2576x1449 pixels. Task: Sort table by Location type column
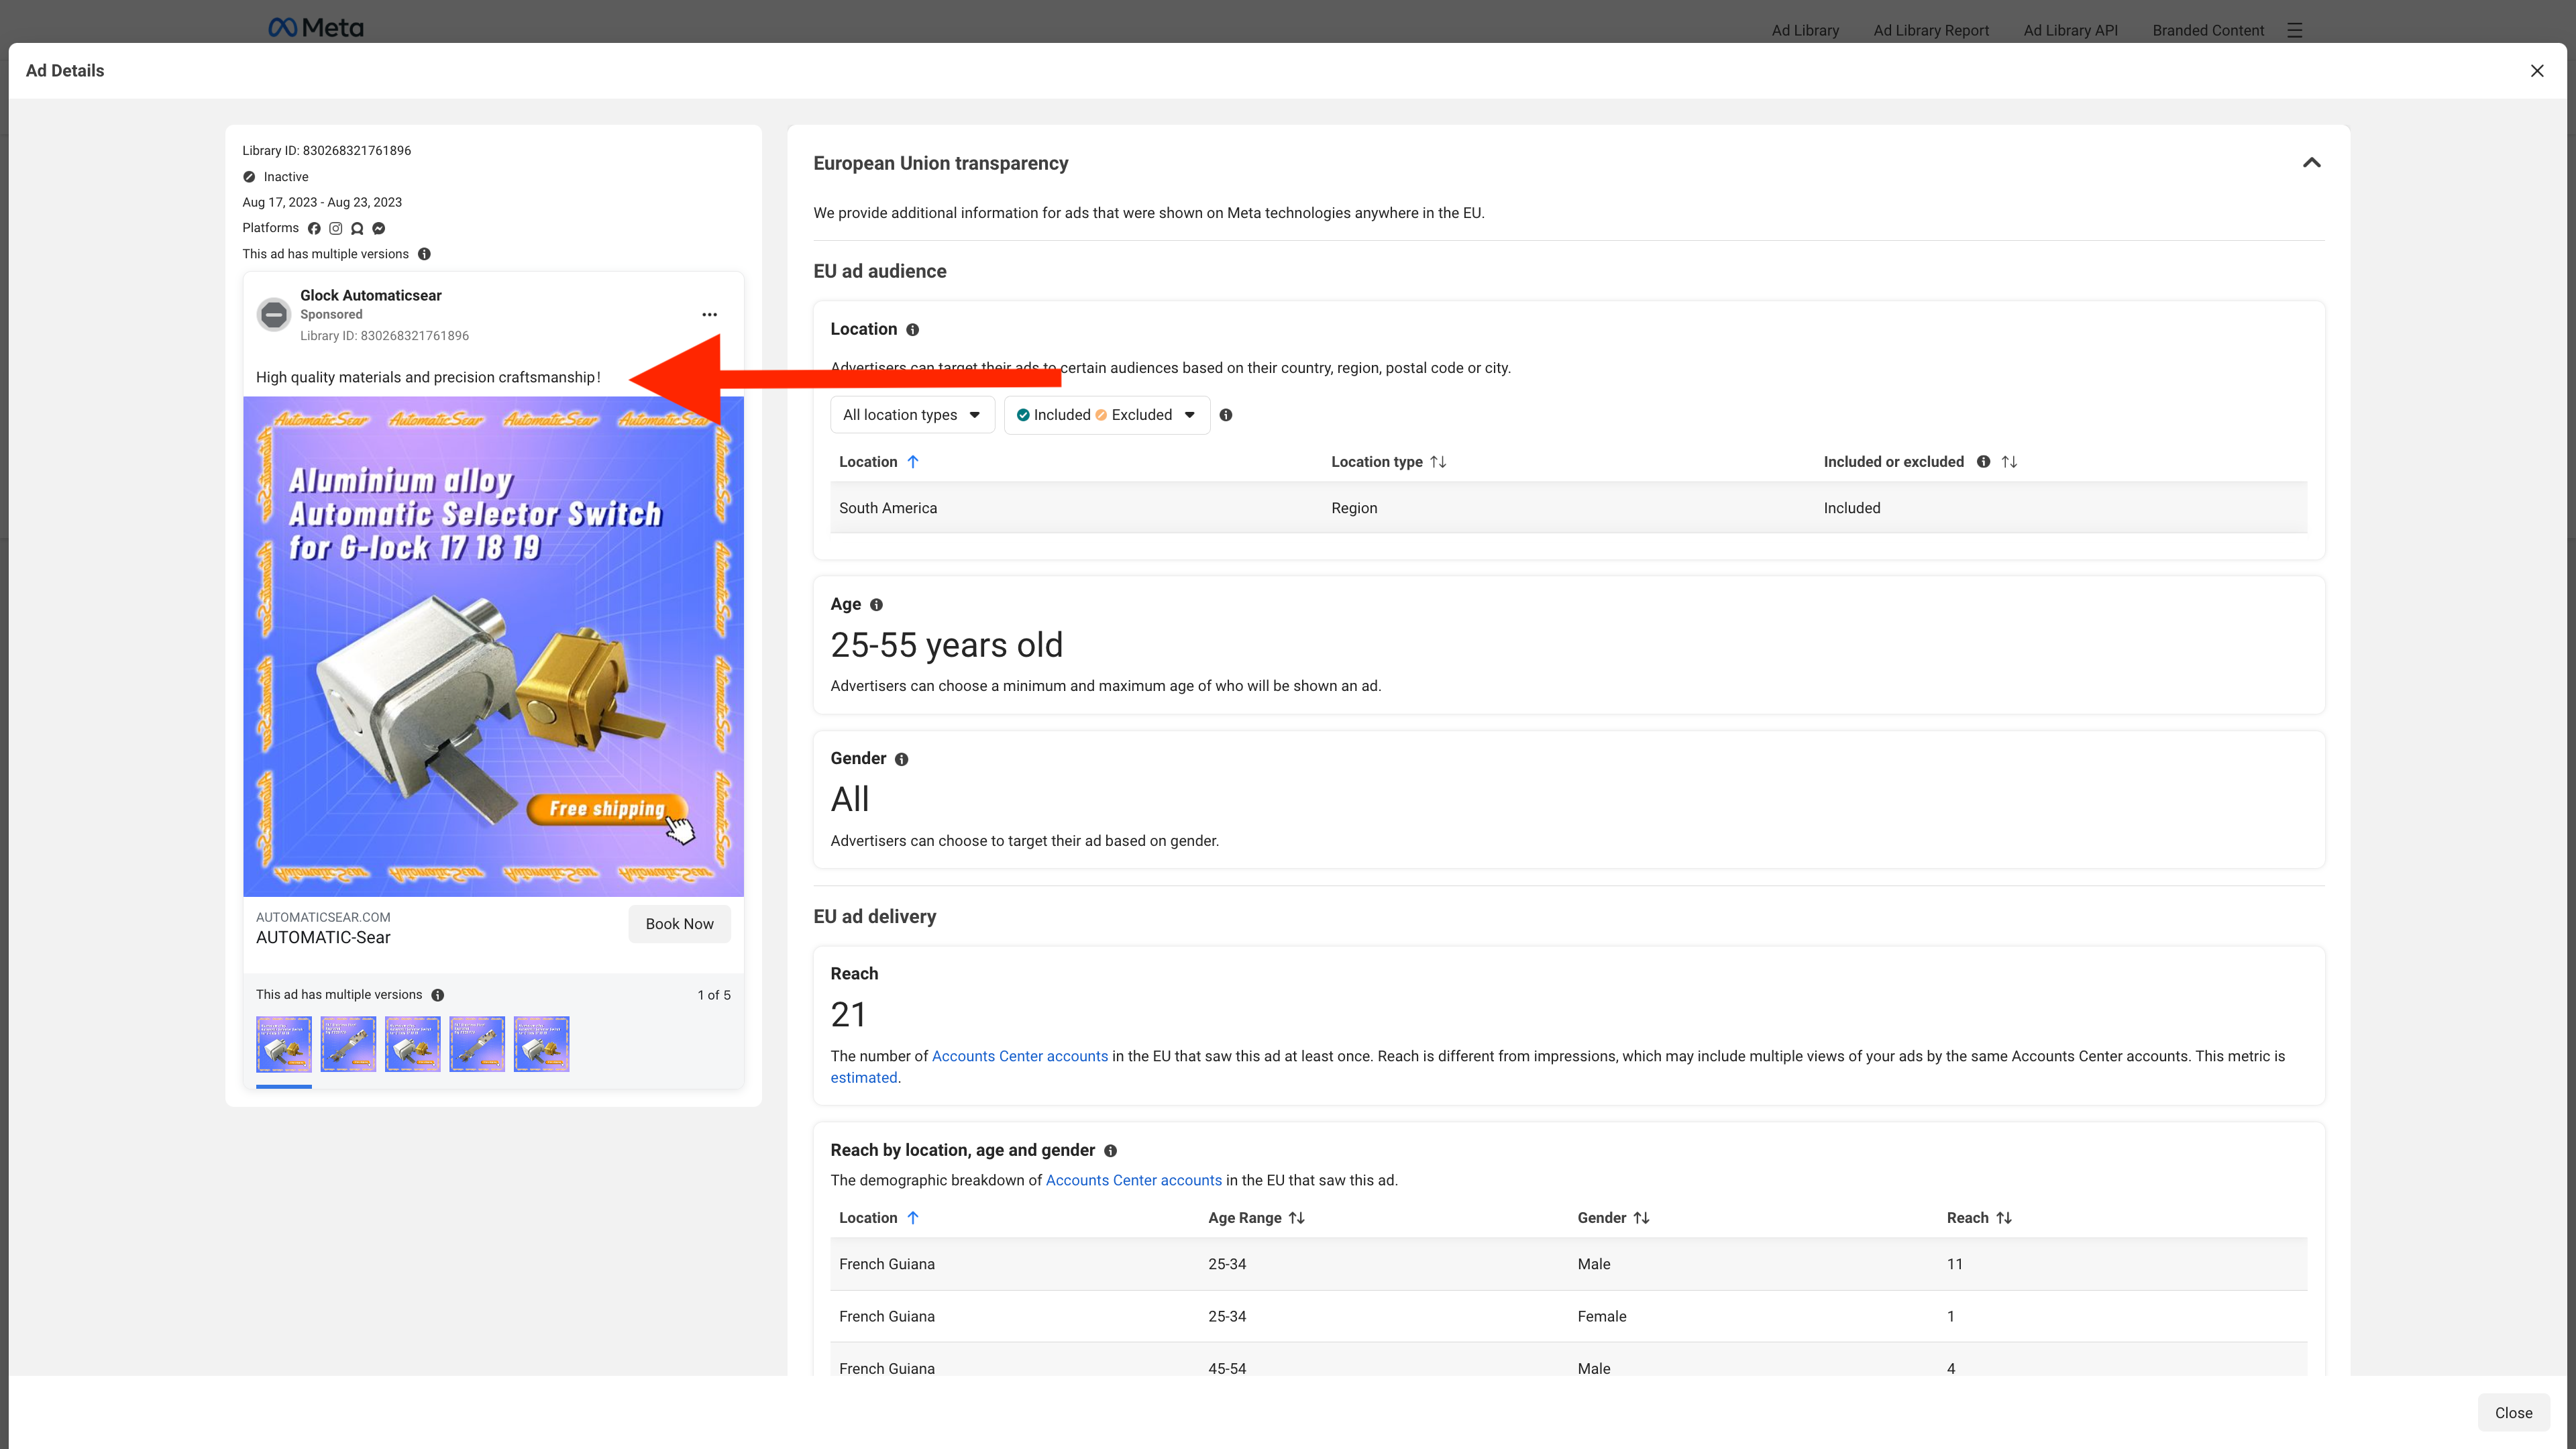(1438, 462)
